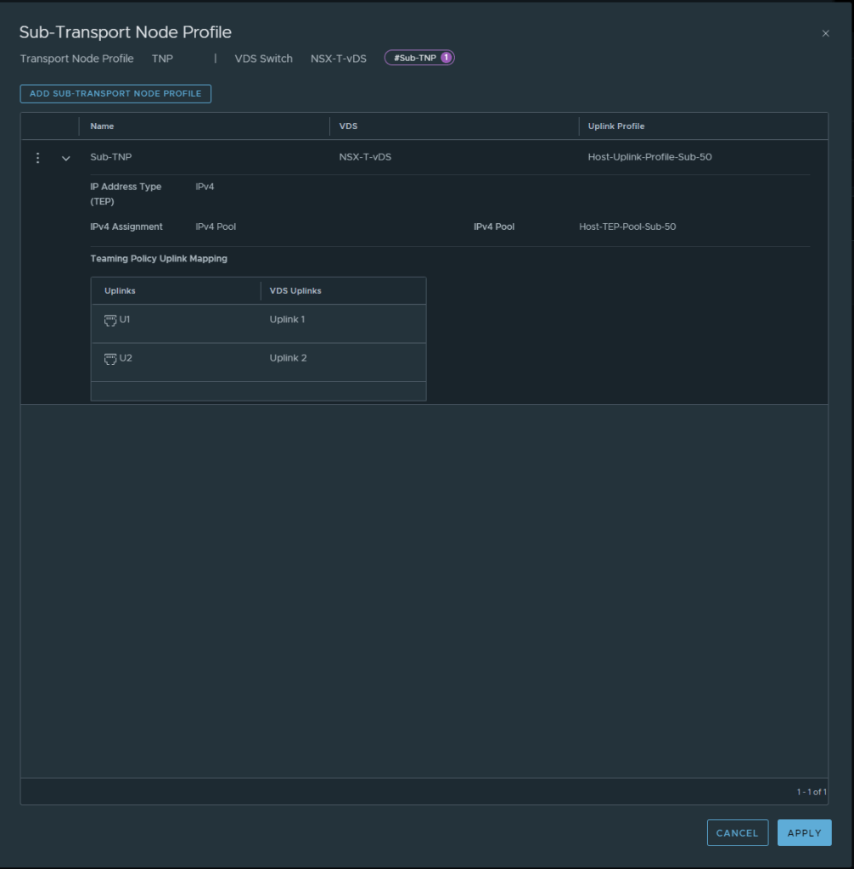Select the #Sub-TNP tag pill

pos(413,58)
